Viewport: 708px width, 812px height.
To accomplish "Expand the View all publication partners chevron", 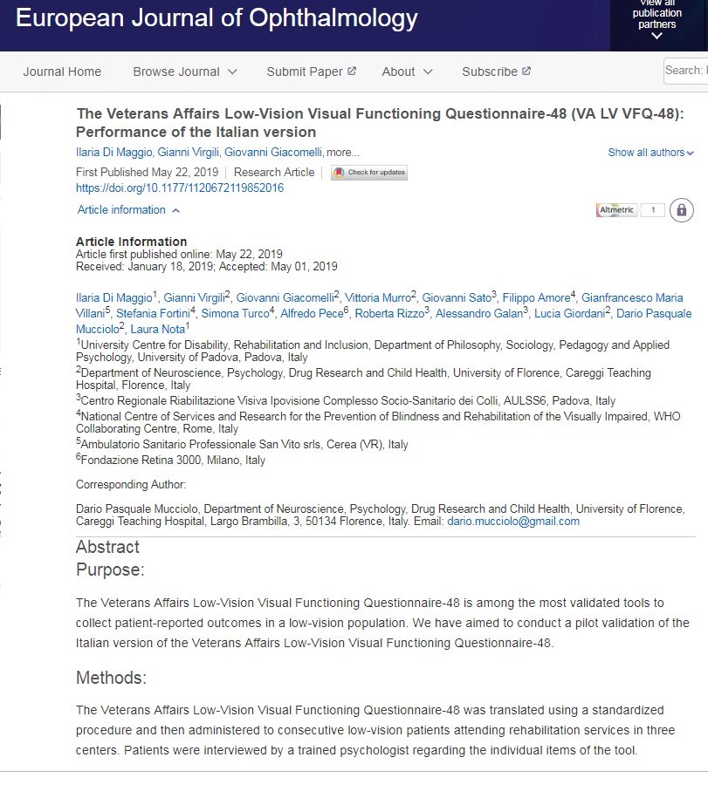I will click(656, 37).
